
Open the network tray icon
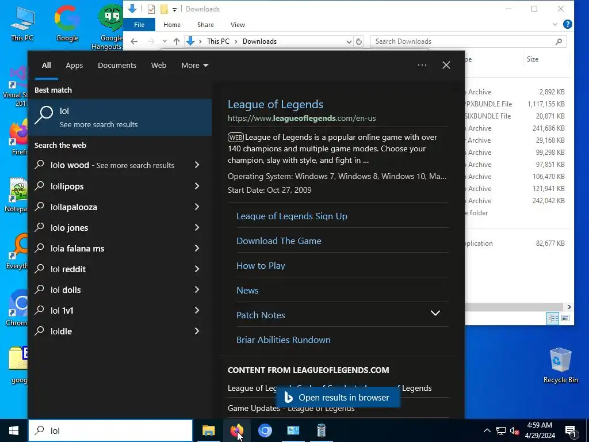(x=501, y=430)
